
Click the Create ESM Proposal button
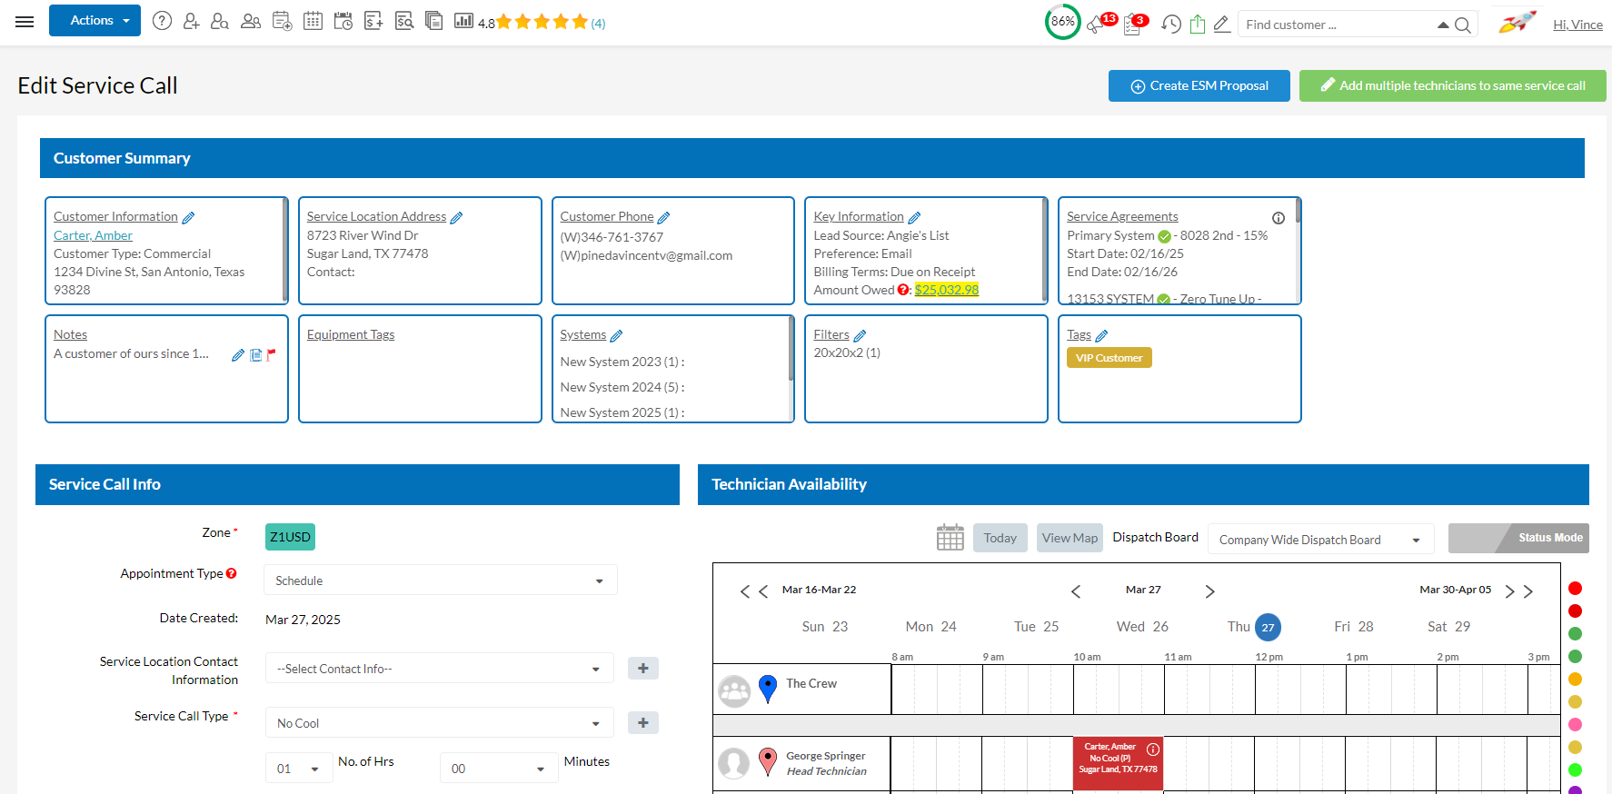pyautogui.click(x=1199, y=86)
